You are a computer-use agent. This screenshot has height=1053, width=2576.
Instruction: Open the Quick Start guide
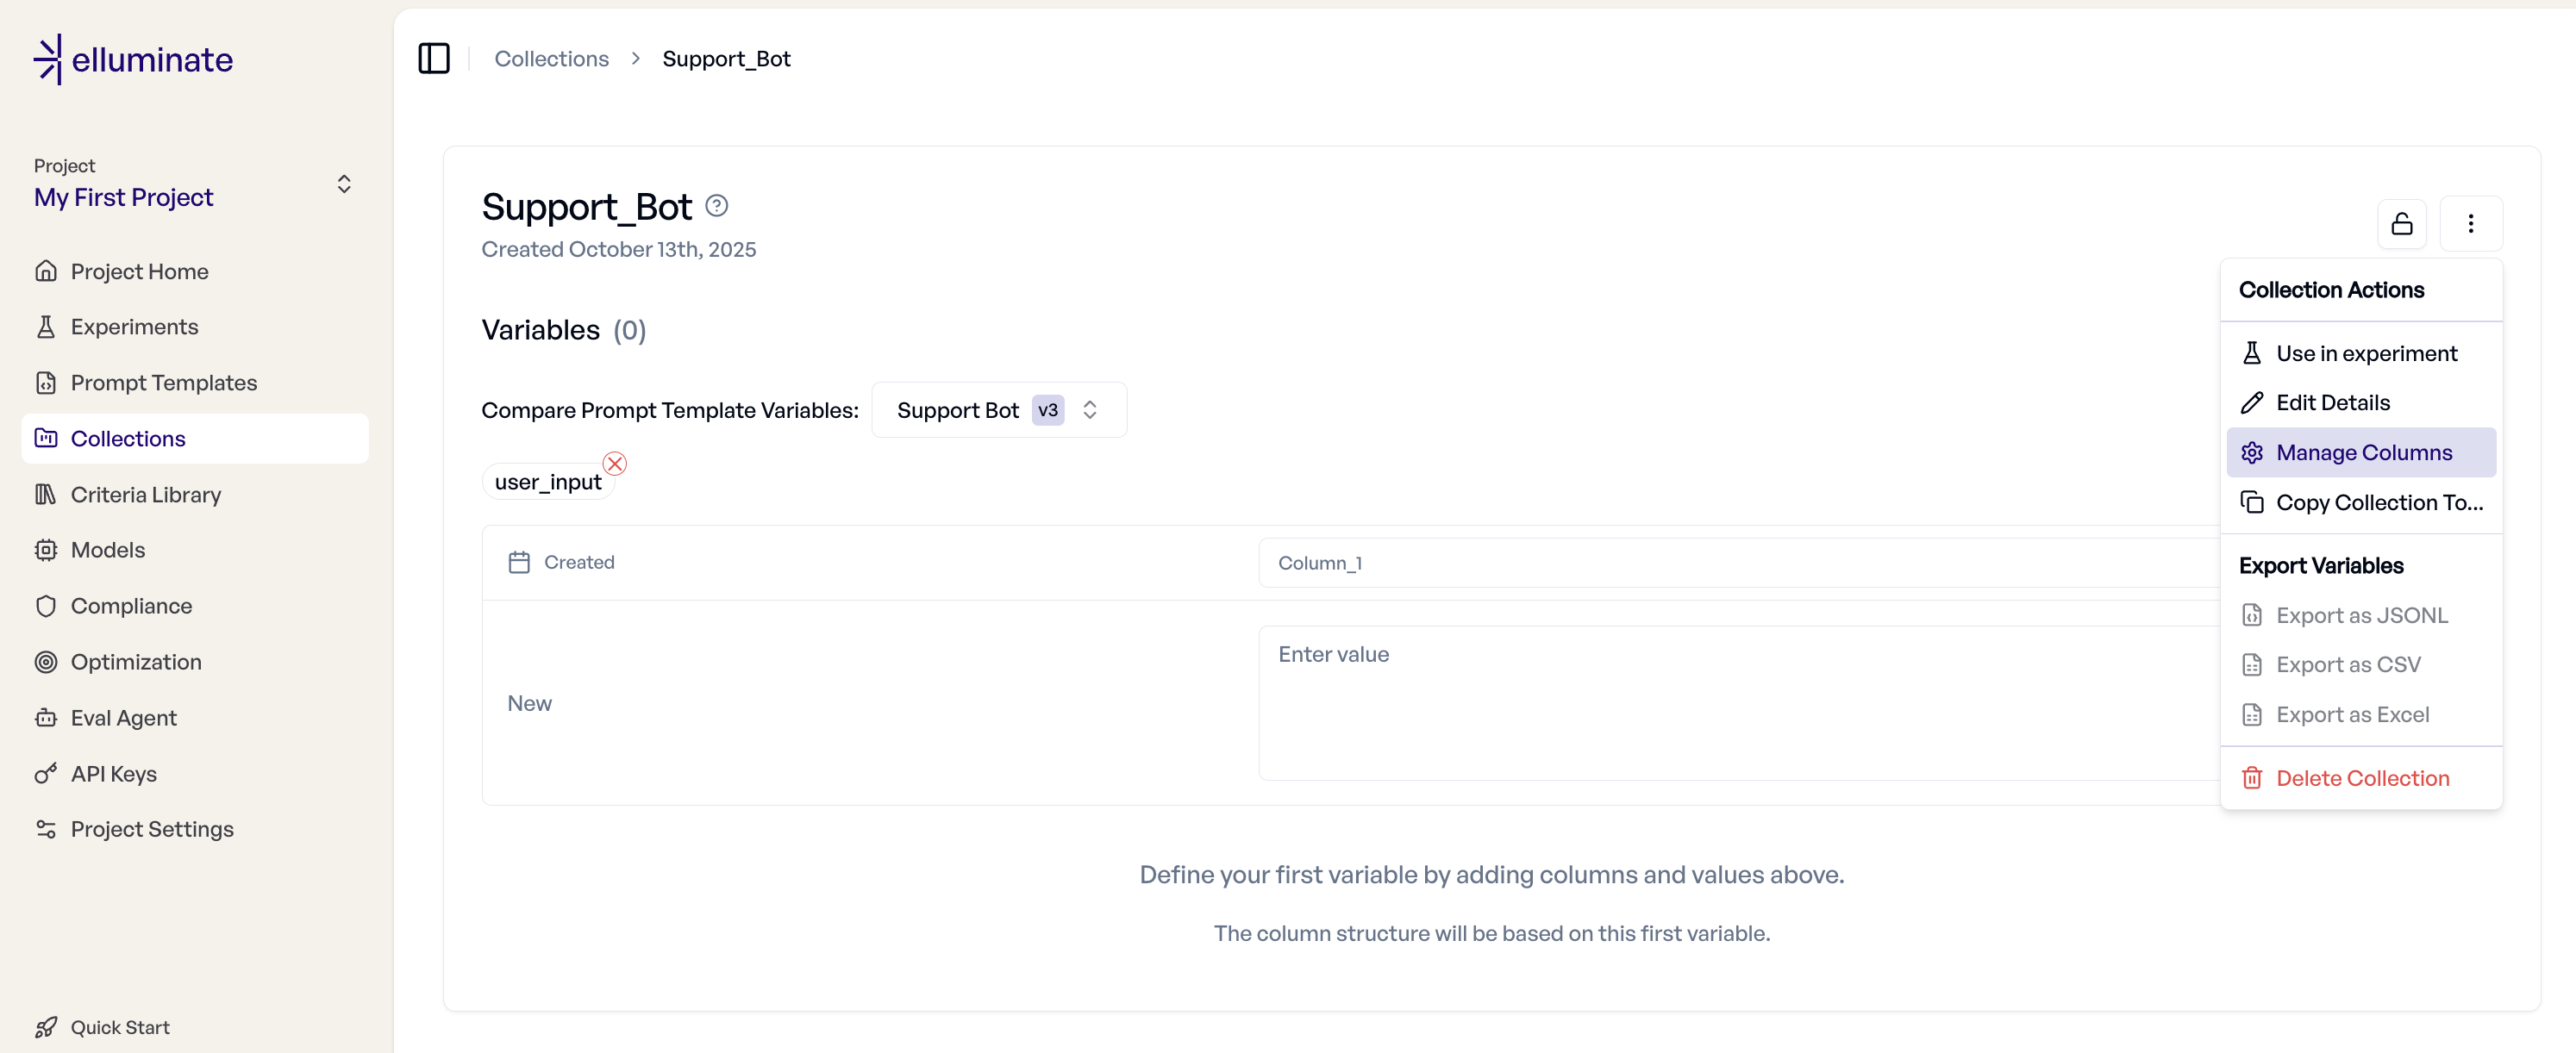pyautogui.click(x=119, y=1027)
